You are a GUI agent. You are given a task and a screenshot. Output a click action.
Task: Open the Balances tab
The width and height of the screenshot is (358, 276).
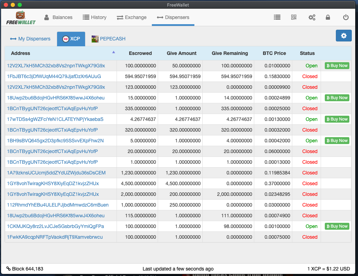[58, 17]
